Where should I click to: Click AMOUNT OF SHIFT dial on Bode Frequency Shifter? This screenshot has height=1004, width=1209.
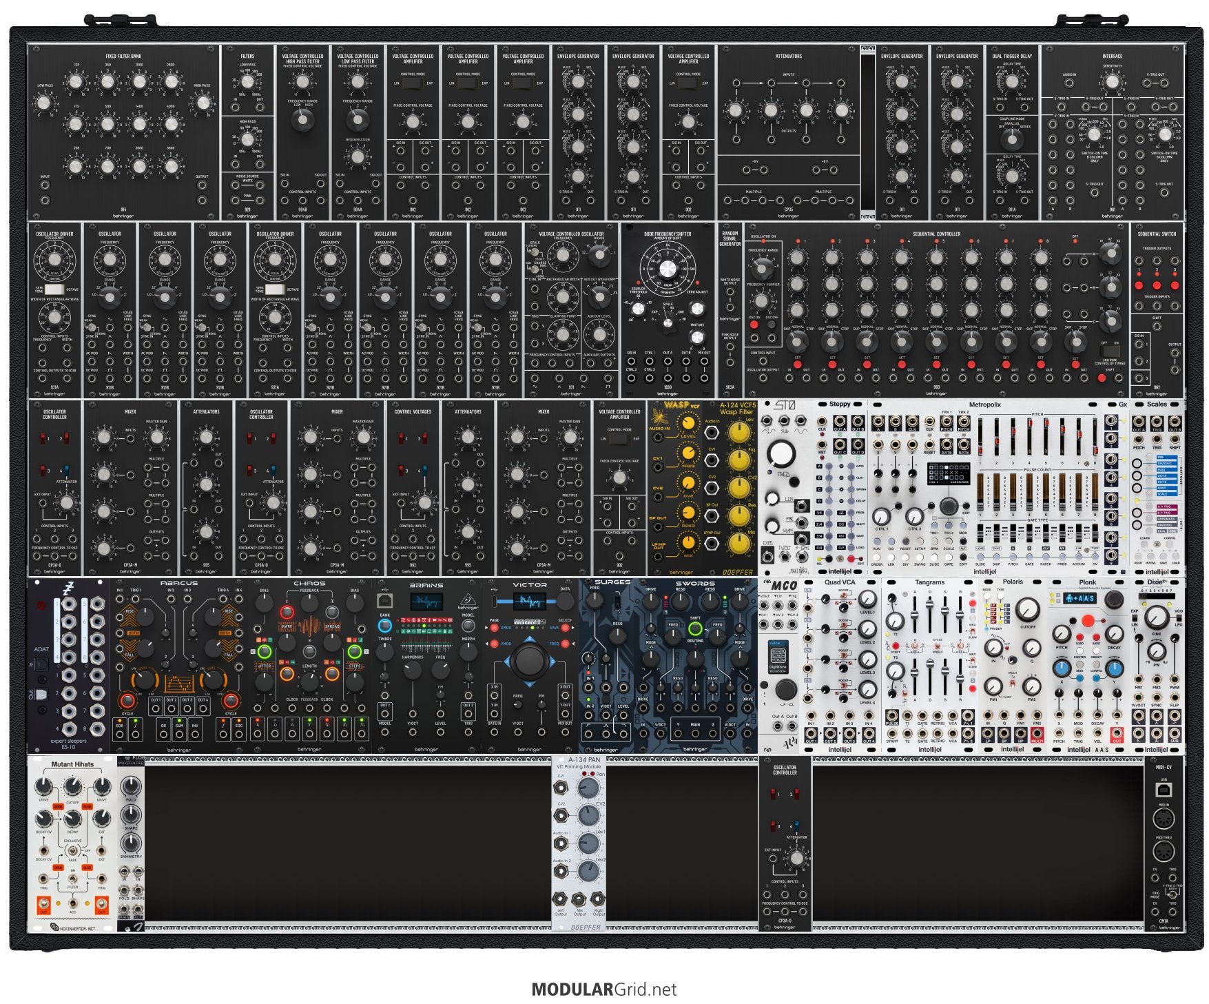[668, 269]
